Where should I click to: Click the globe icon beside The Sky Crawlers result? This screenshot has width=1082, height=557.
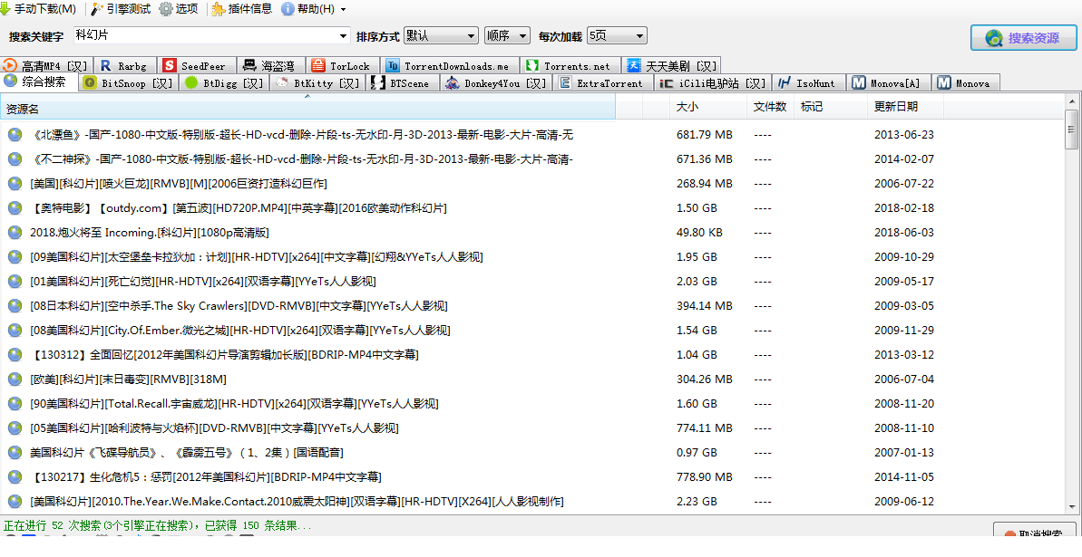(15, 306)
